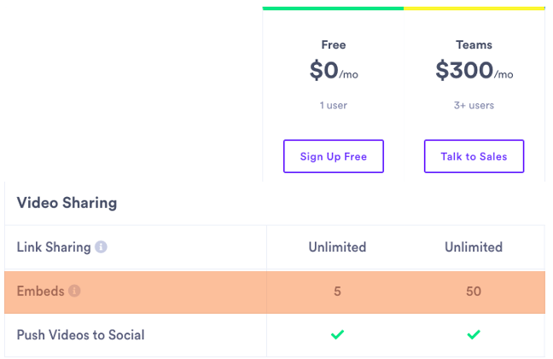Click the Link Sharing row label

click(54, 247)
